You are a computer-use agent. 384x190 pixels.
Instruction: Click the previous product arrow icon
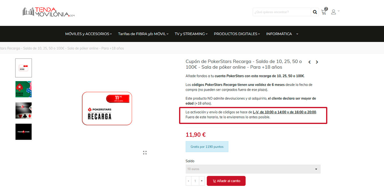[309, 62]
